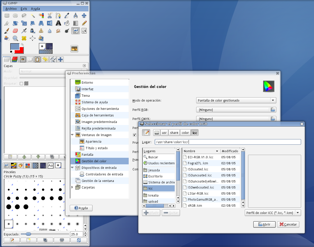Select the Pencil tool
The height and width of the screenshot is (247, 314).
point(84,23)
